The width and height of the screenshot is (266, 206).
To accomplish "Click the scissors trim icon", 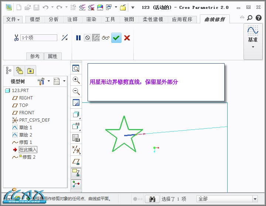I will pos(16,38).
